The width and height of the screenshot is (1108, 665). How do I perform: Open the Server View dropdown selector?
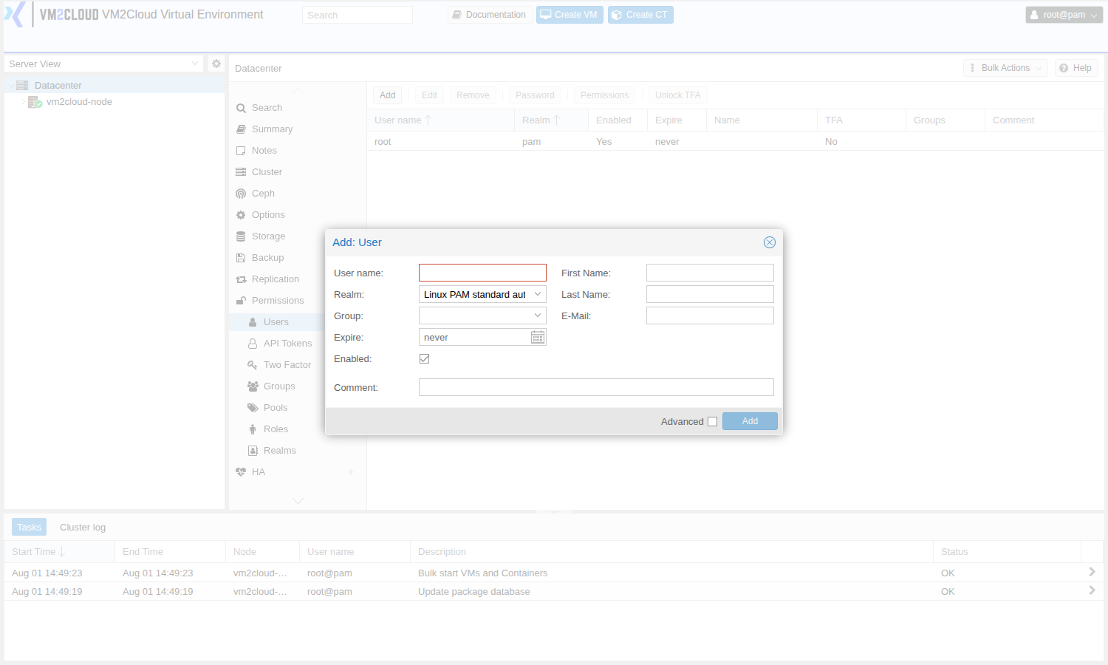pos(103,64)
